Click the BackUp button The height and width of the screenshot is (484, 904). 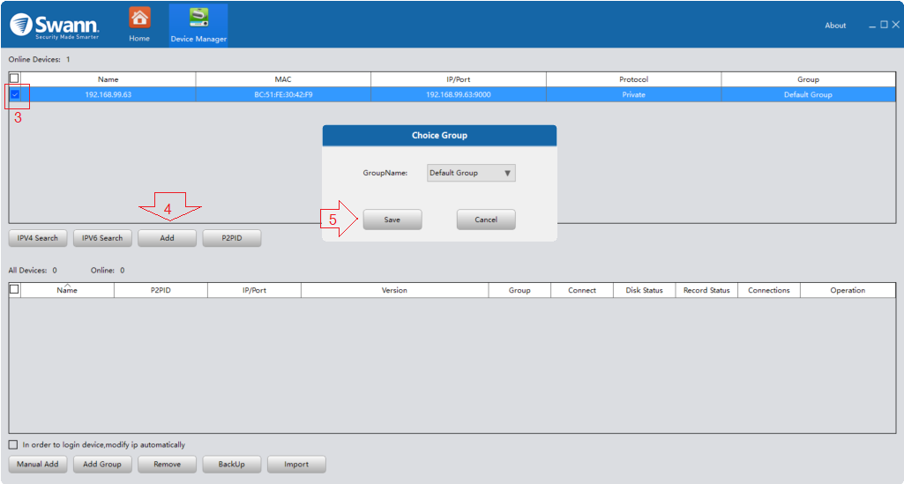point(232,464)
